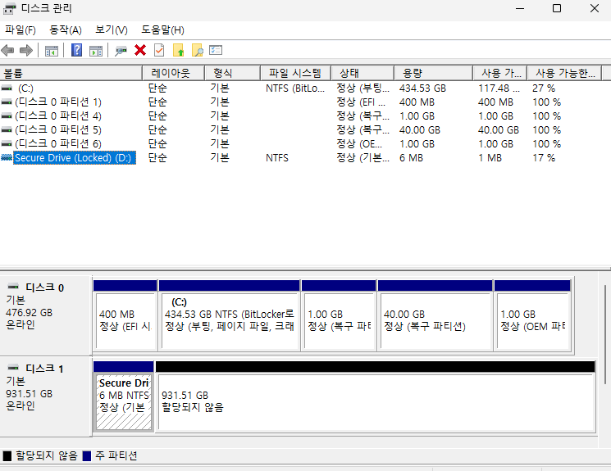Click drive icon beside 디스크 0 파티션 1
The width and height of the screenshot is (611, 471).
pyautogui.click(x=7, y=102)
